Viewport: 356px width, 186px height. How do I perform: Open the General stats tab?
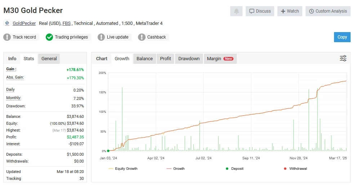49,59
